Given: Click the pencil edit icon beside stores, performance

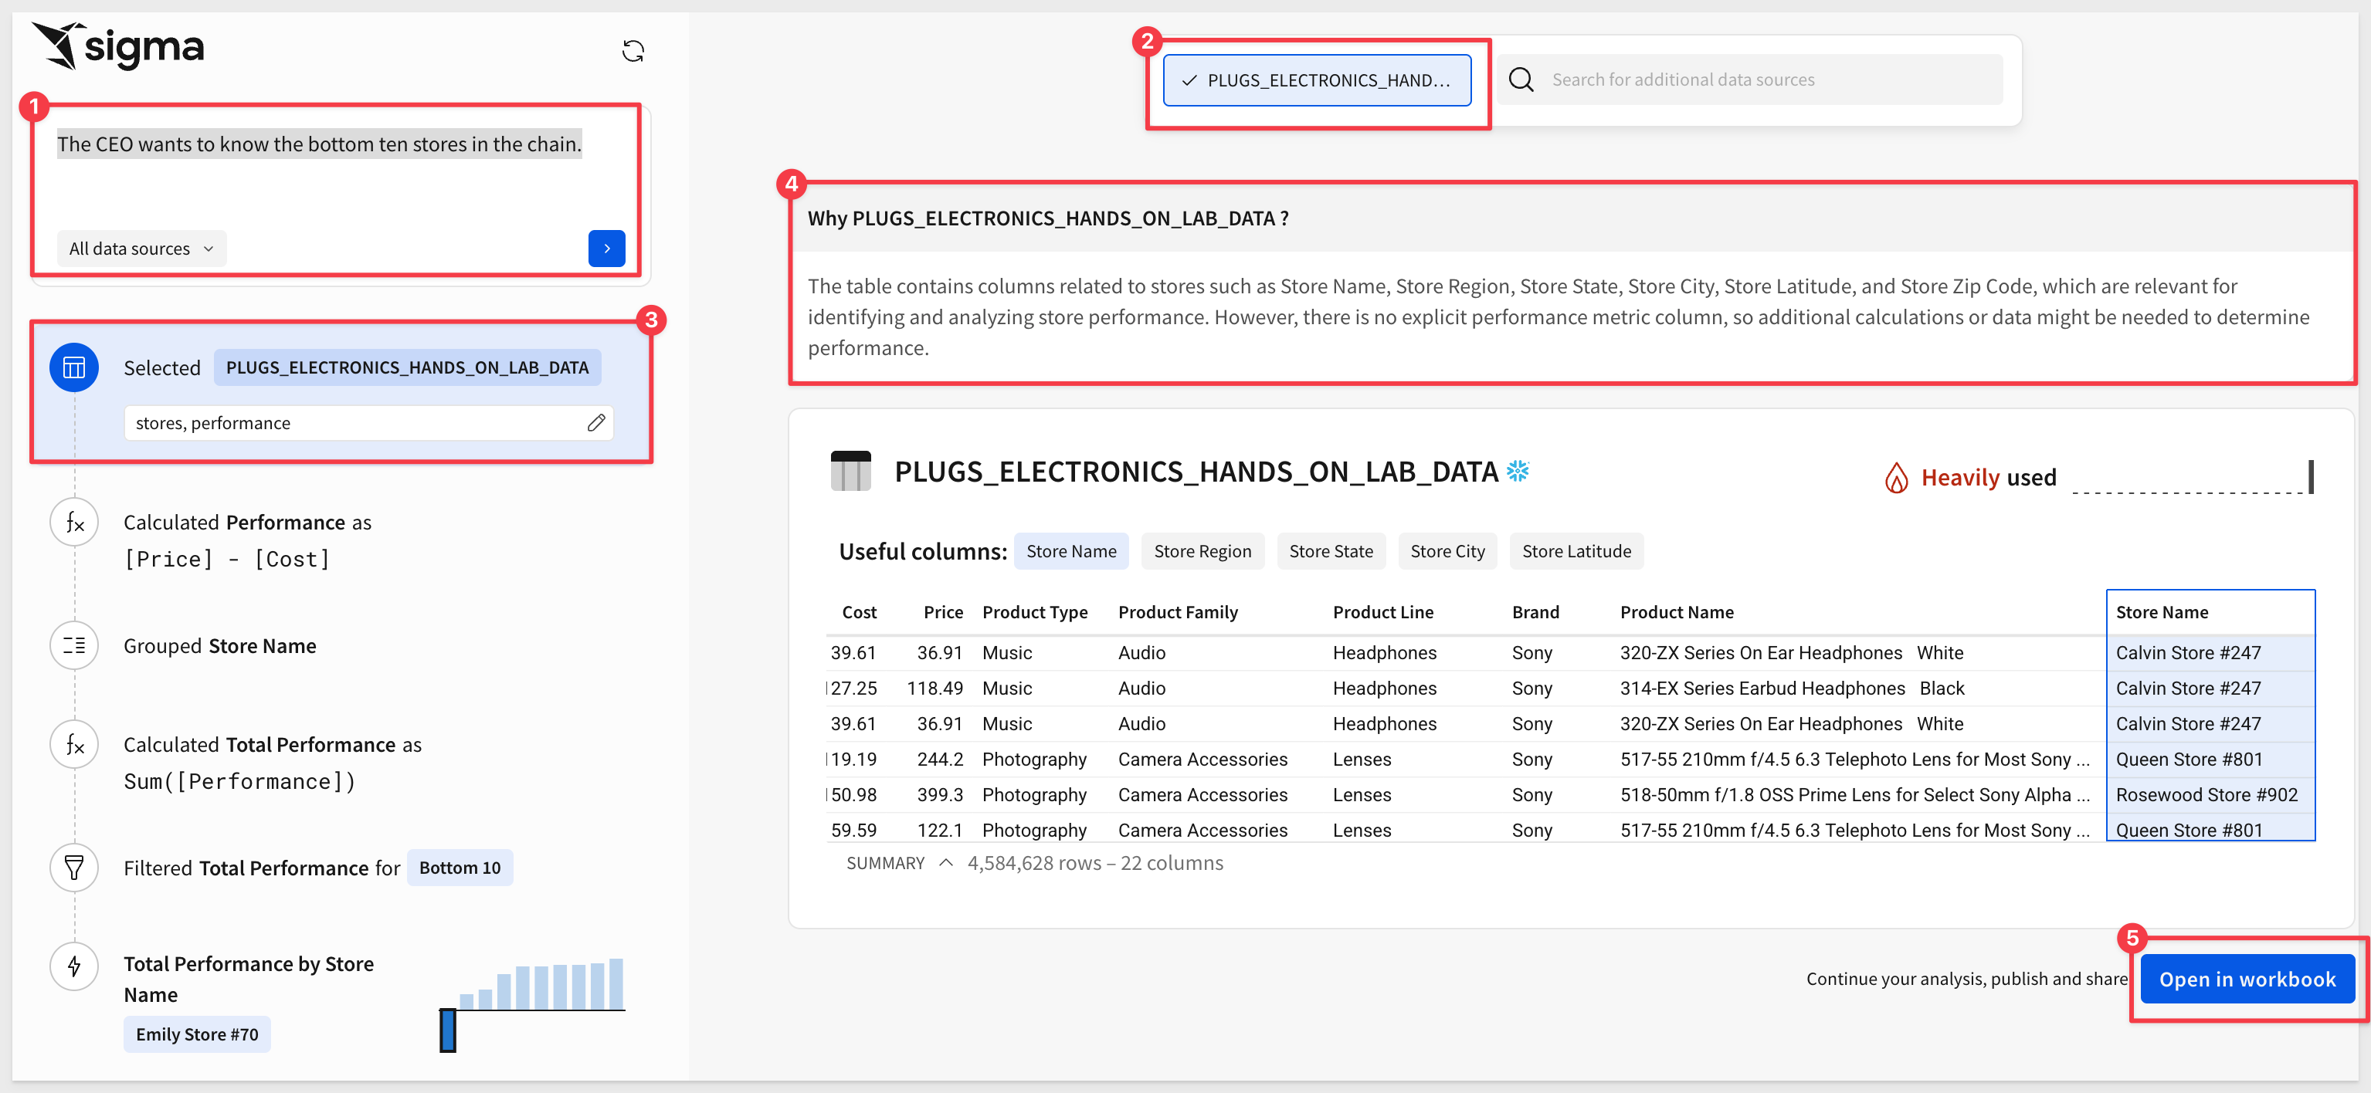Looking at the screenshot, I should (x=595, y=422).
